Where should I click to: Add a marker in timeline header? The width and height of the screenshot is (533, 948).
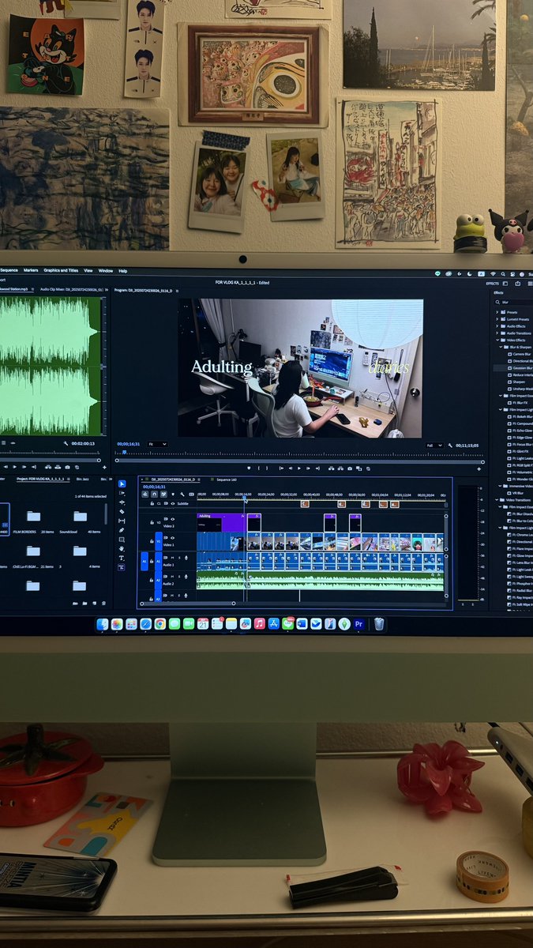click(x=173, y=494)
